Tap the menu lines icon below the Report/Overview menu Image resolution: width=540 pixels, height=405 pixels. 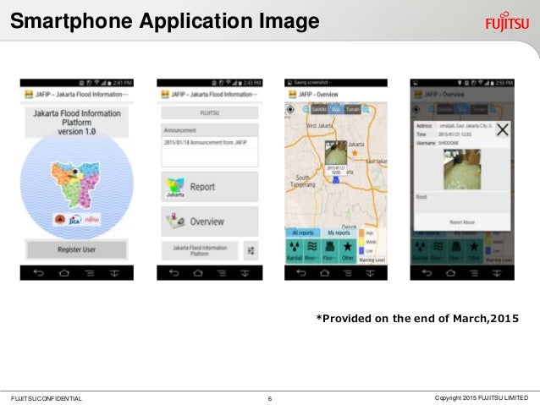pyautogui.click(x=222, y=273)
